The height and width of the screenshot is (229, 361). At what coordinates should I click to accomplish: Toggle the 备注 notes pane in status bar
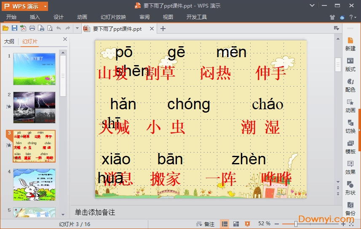205,224
